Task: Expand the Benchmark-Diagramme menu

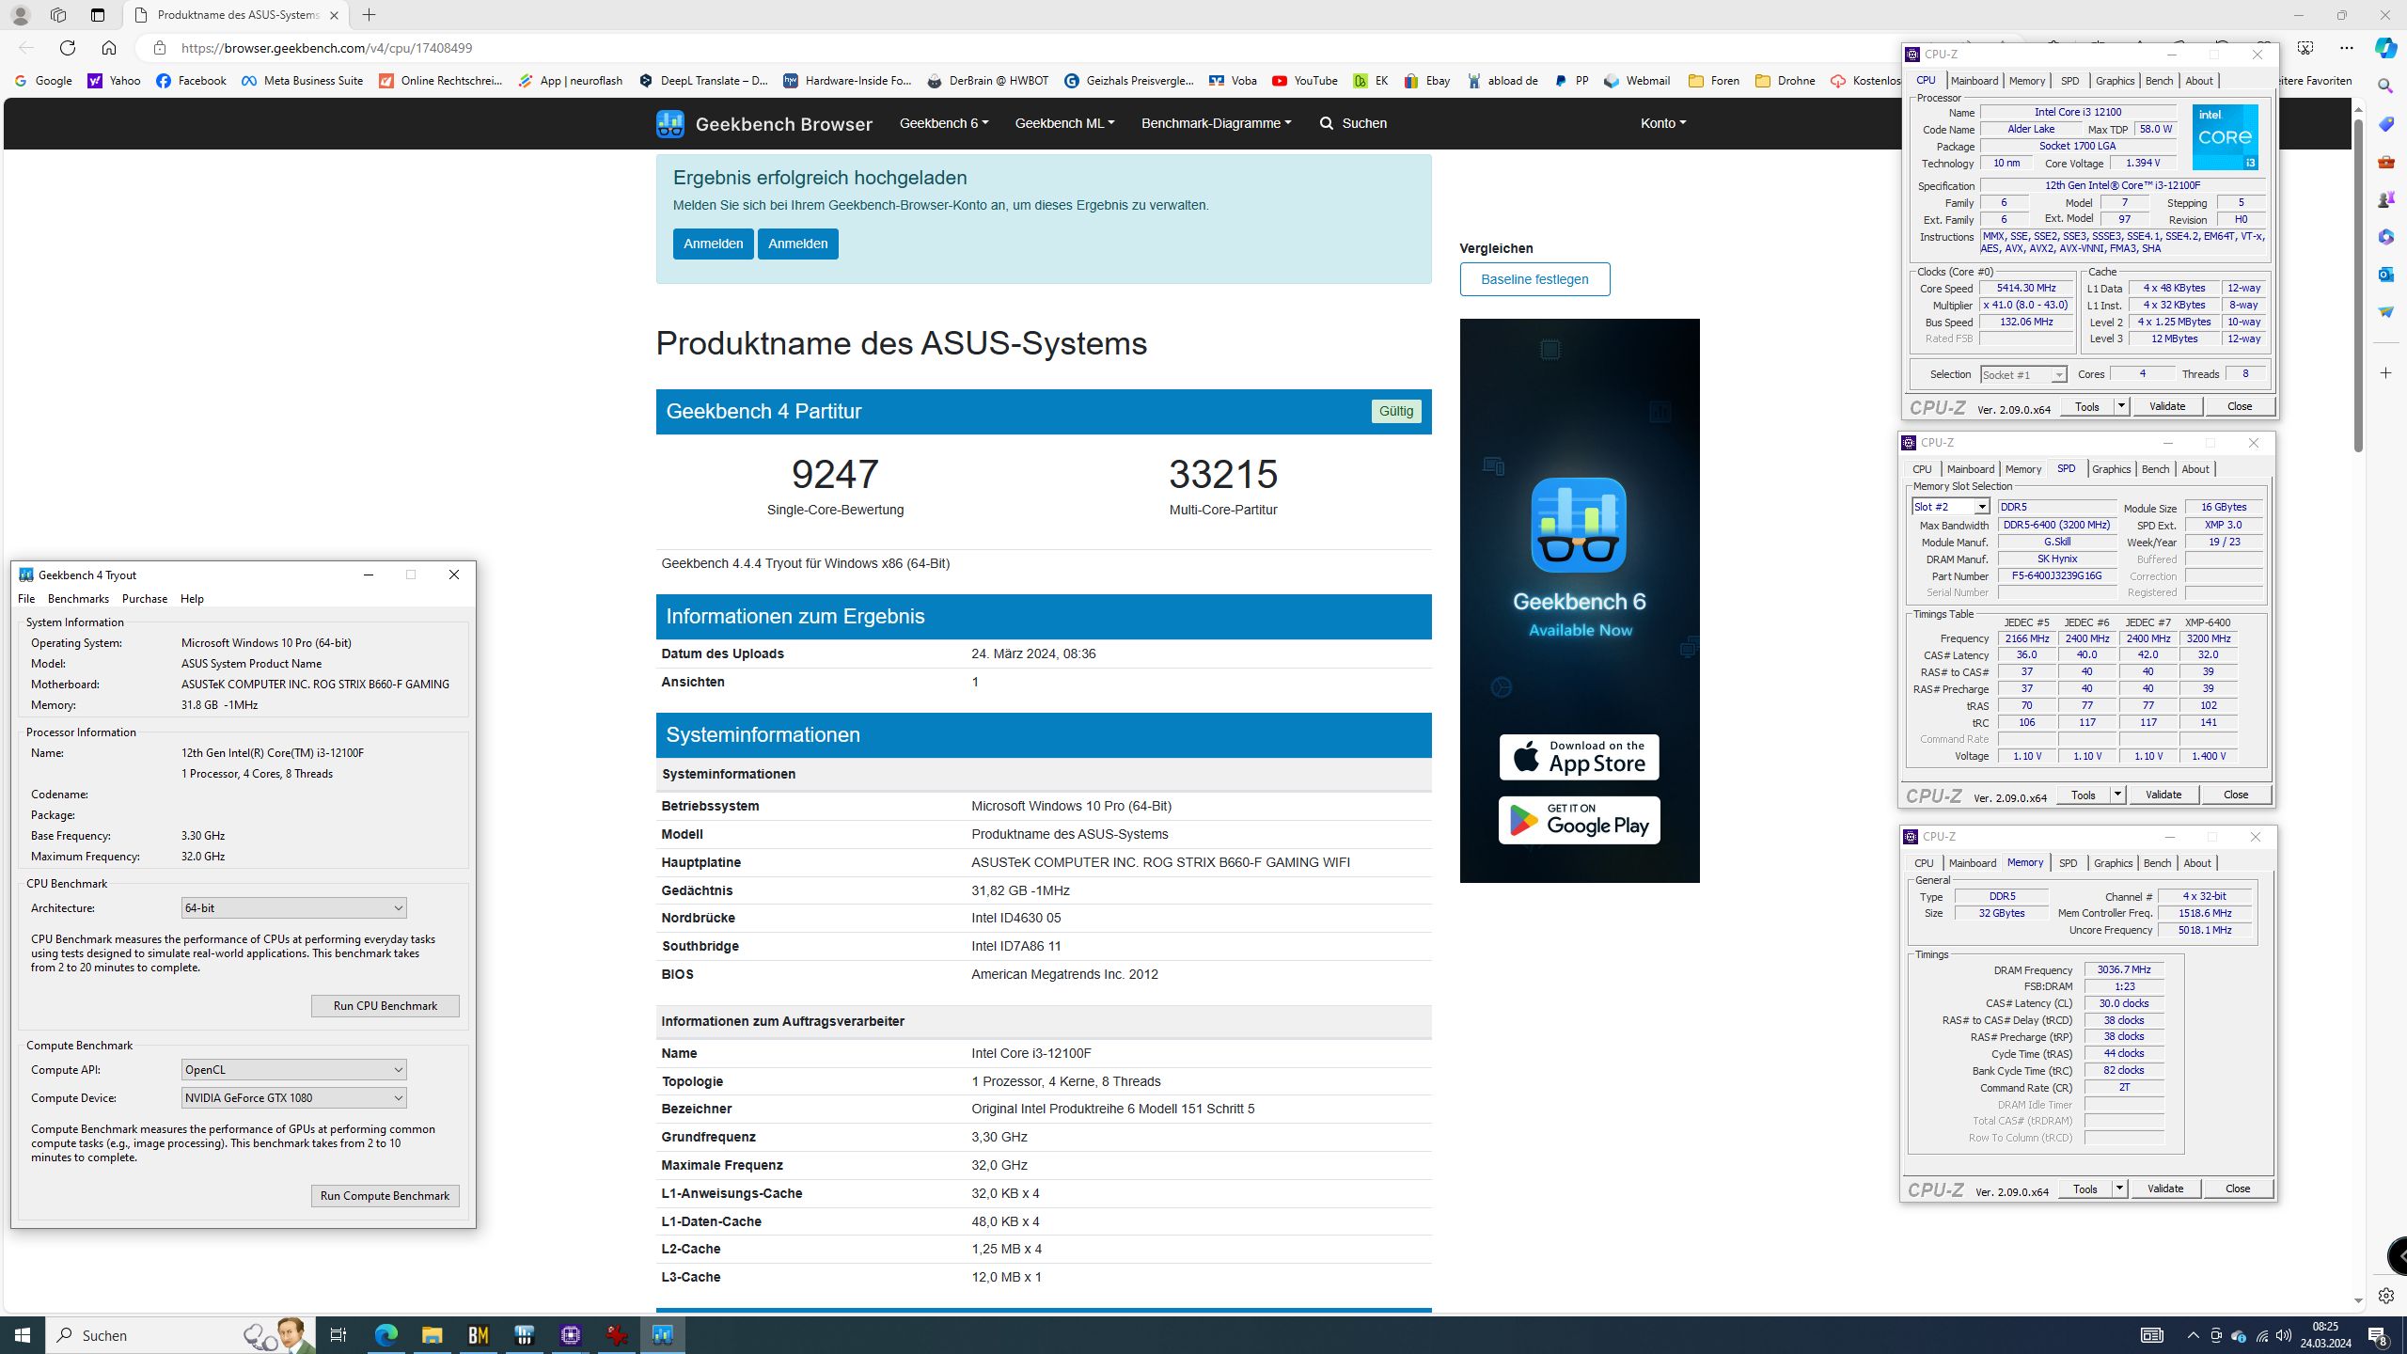Action: click(1216, 123)
